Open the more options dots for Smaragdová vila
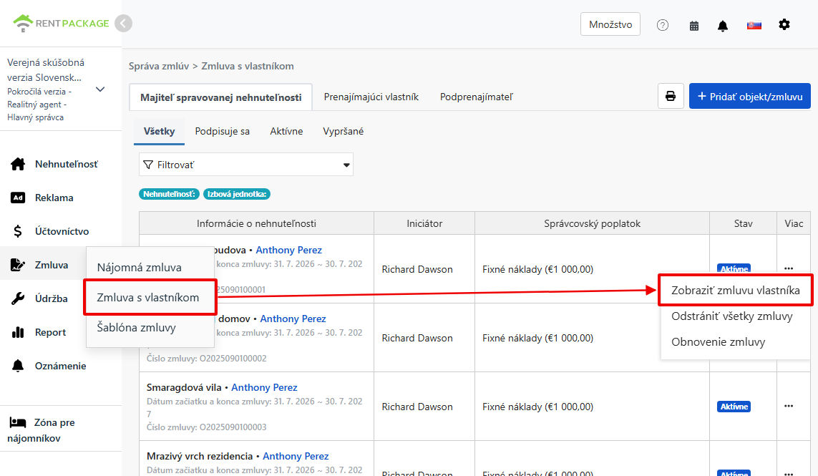This screenshot has height=476, width=818. click(x=788, y=406)
